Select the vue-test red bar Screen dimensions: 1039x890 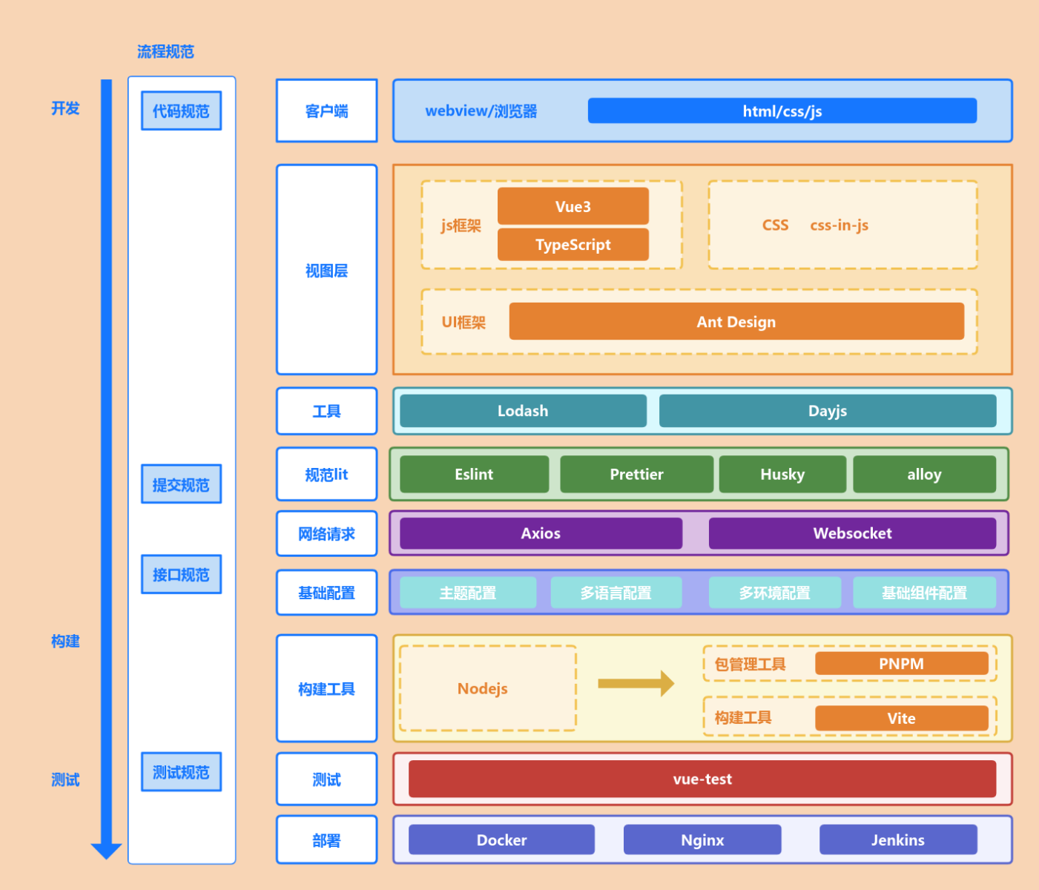[702, 779]
